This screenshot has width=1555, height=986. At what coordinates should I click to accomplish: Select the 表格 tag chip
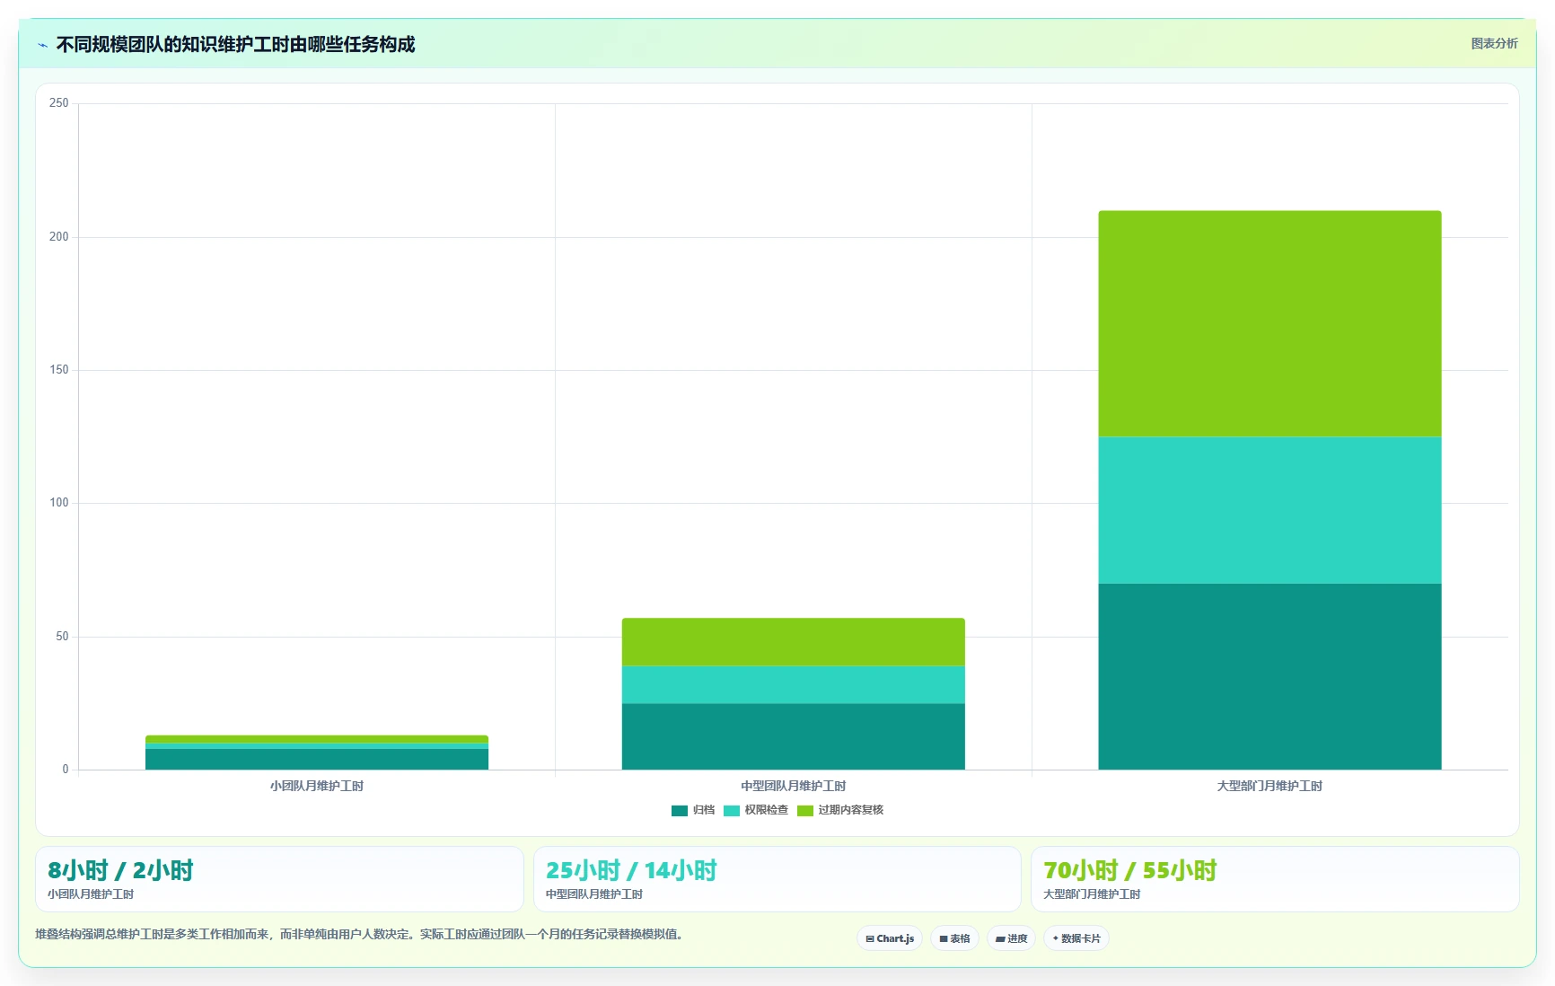(x=954, y=938)
